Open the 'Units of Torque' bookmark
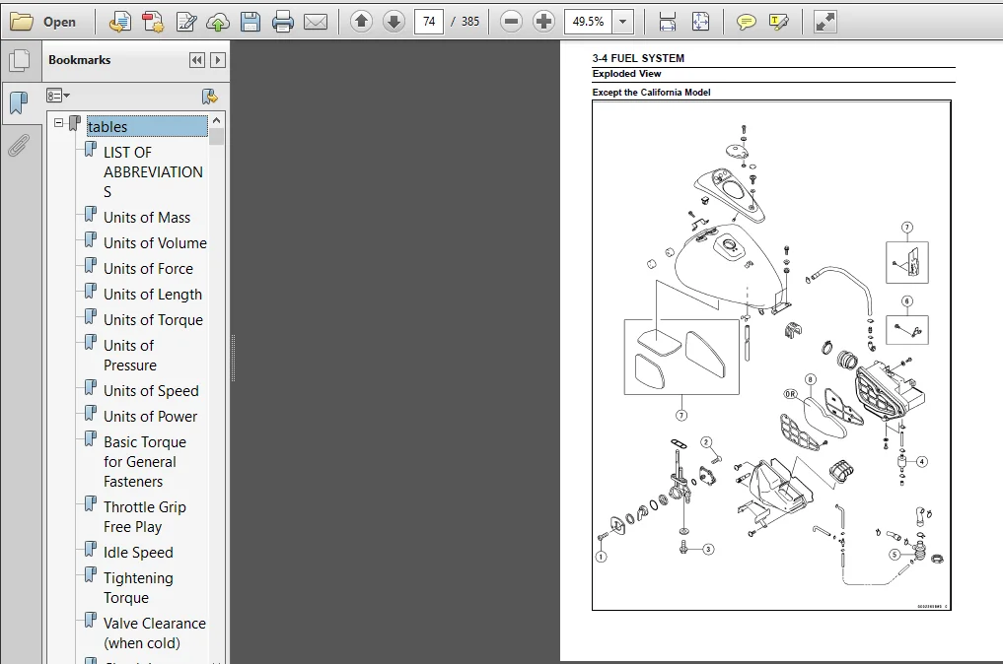The width and height of the screenshot is (1003, 664). click(x=153, y=319)
